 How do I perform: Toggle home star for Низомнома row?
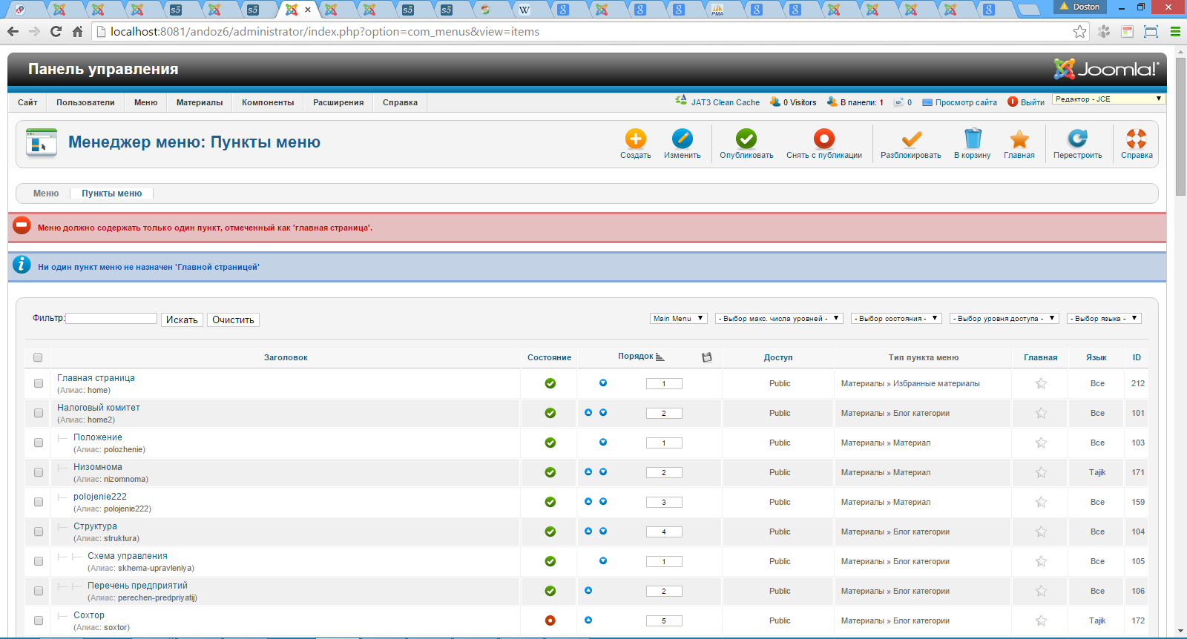(1041, 472)
